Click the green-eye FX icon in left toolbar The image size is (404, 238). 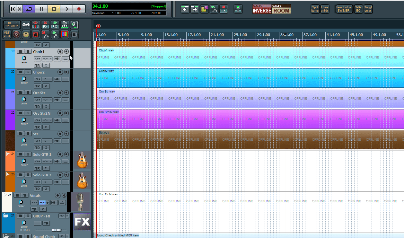(x=55, y=25)
